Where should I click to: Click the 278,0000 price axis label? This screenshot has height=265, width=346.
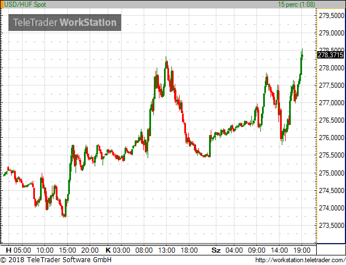[331, 68]
